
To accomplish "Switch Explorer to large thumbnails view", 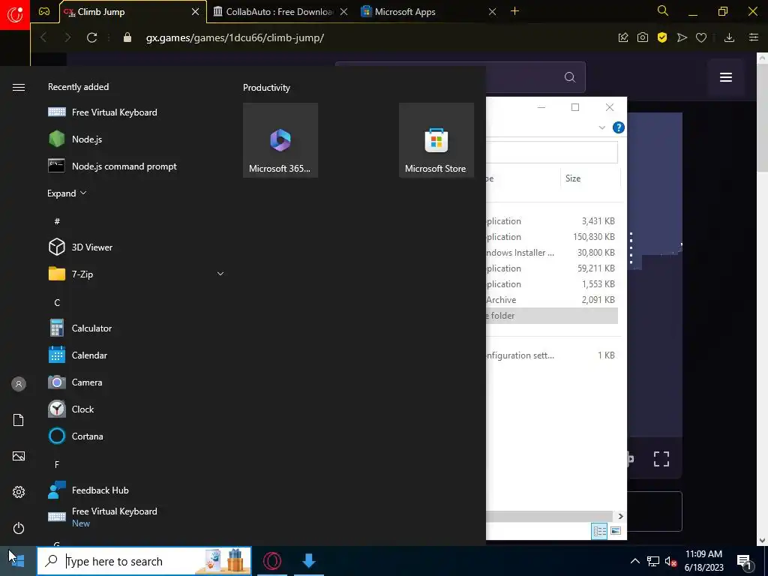I will [x=616, y=531].
